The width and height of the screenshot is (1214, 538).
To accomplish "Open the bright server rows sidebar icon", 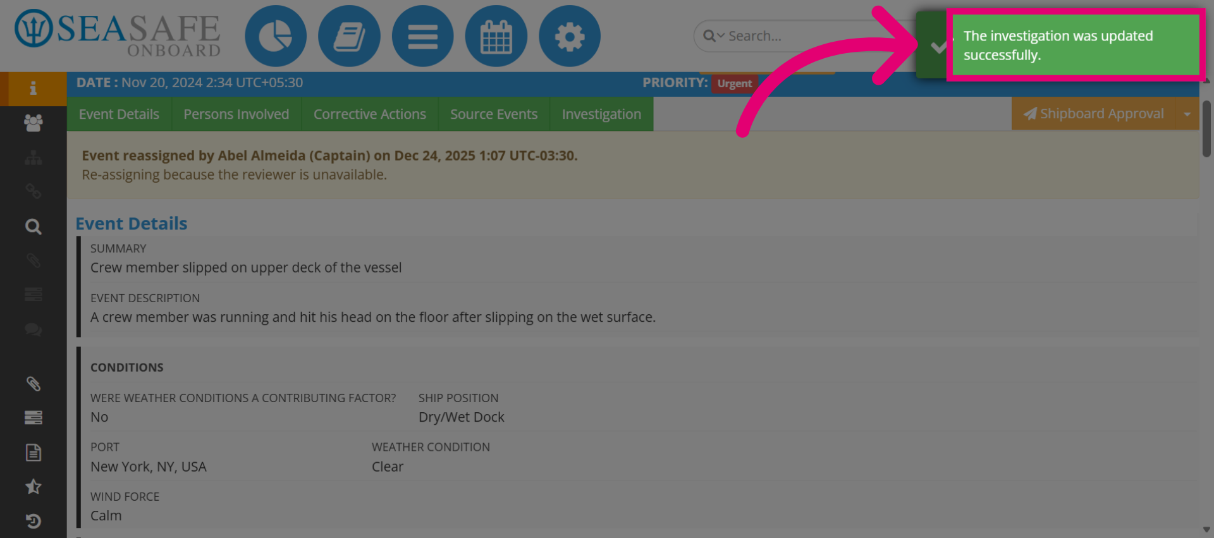I will (x=33, y=417).
